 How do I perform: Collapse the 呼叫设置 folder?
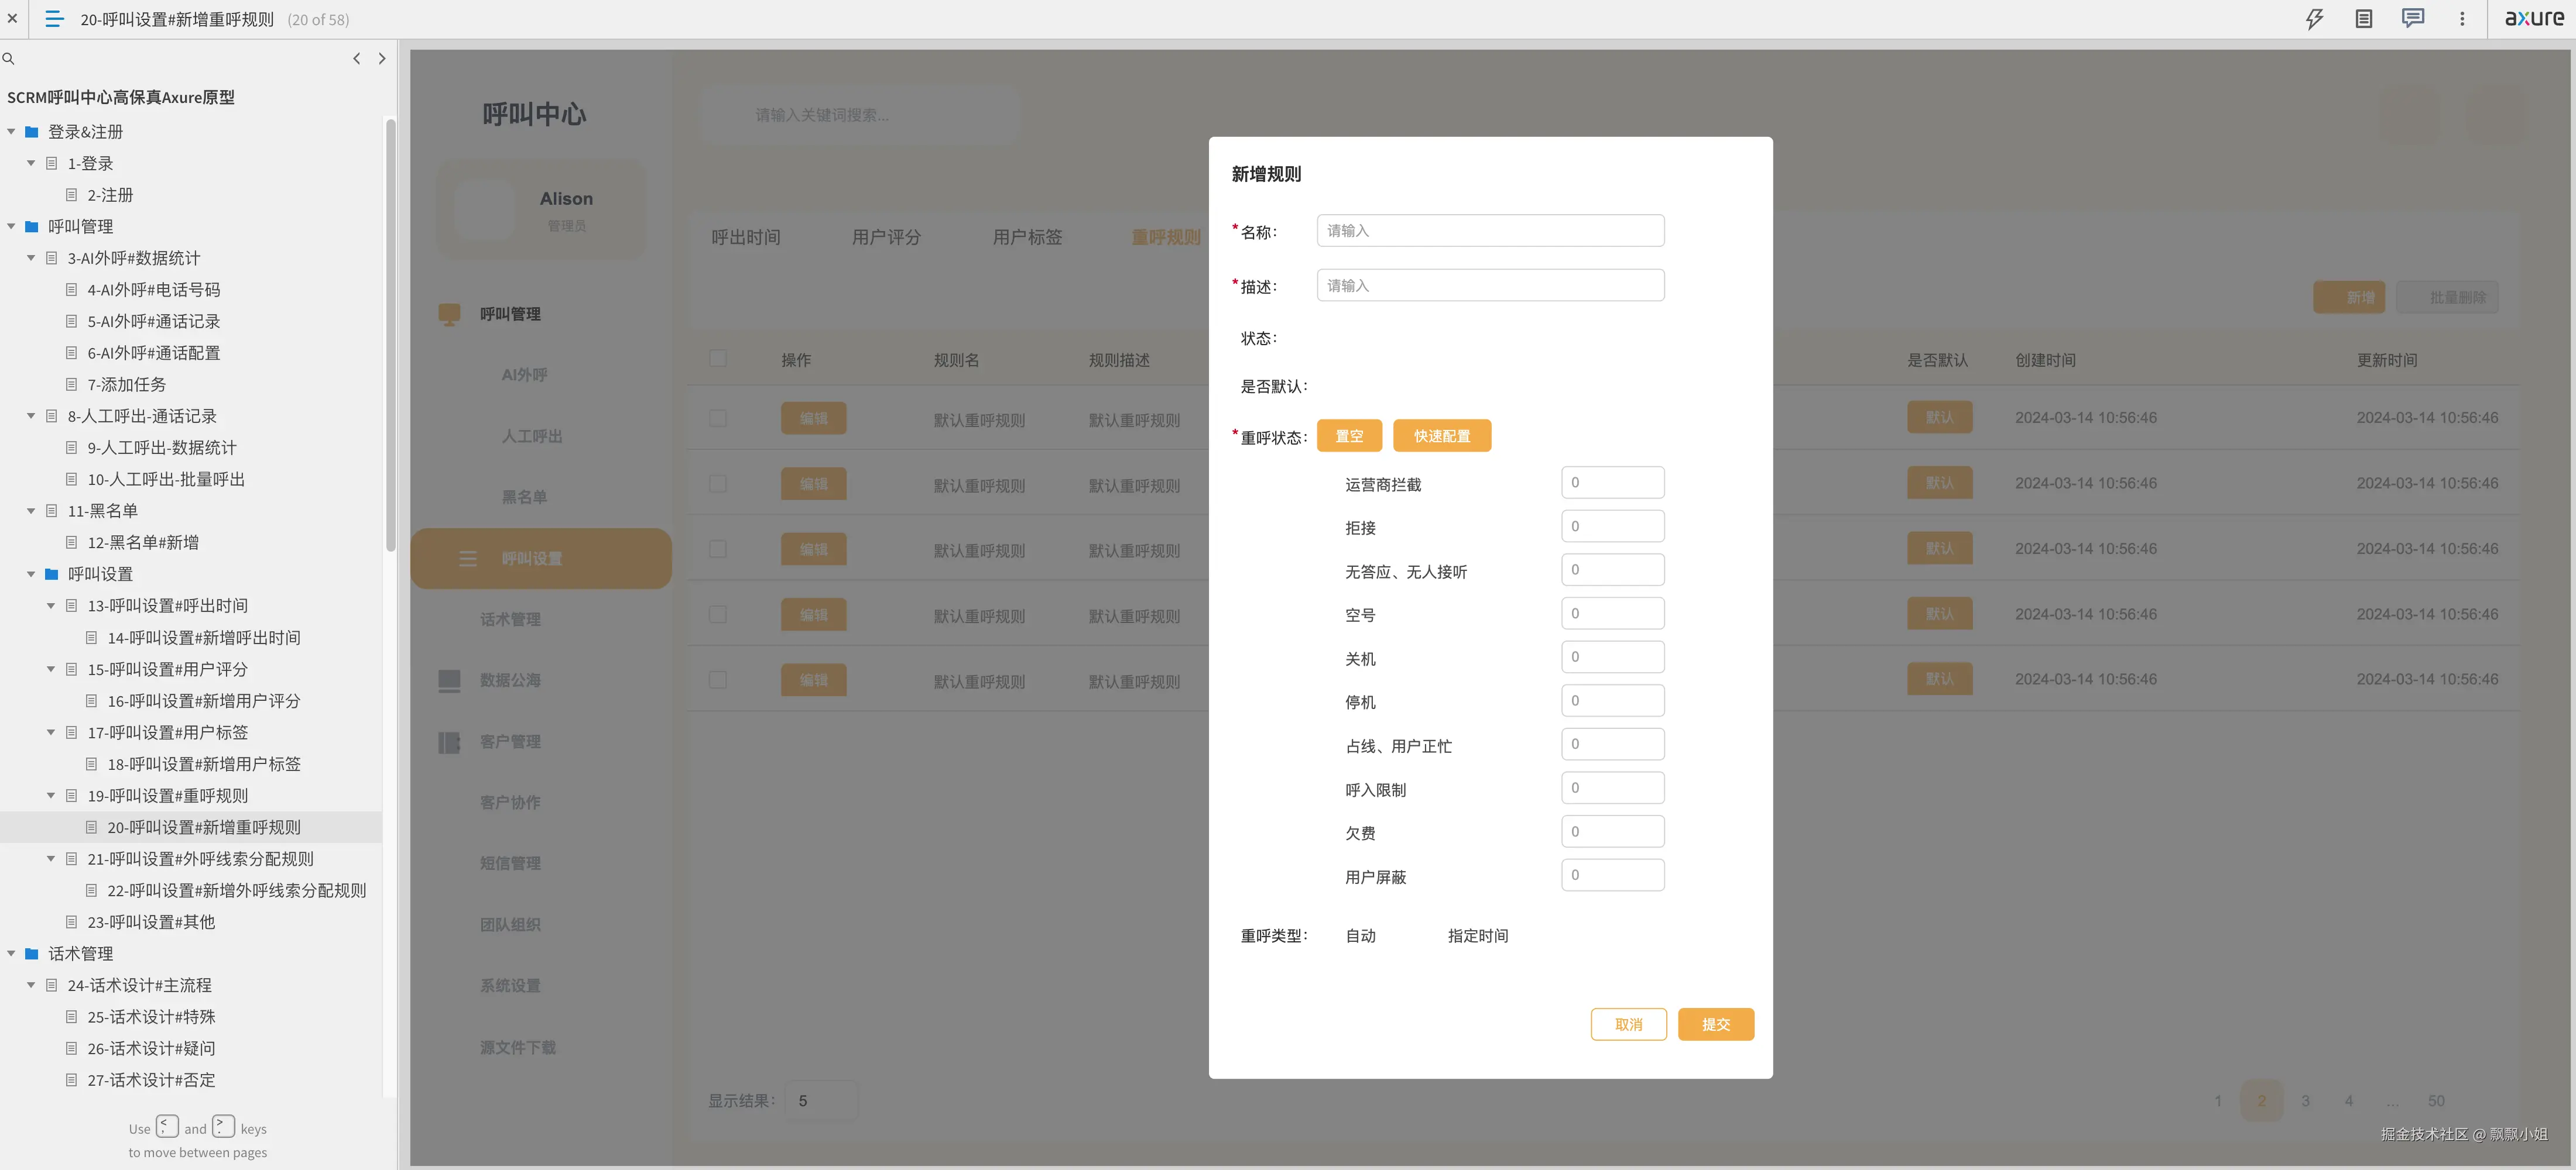[31, 574]
